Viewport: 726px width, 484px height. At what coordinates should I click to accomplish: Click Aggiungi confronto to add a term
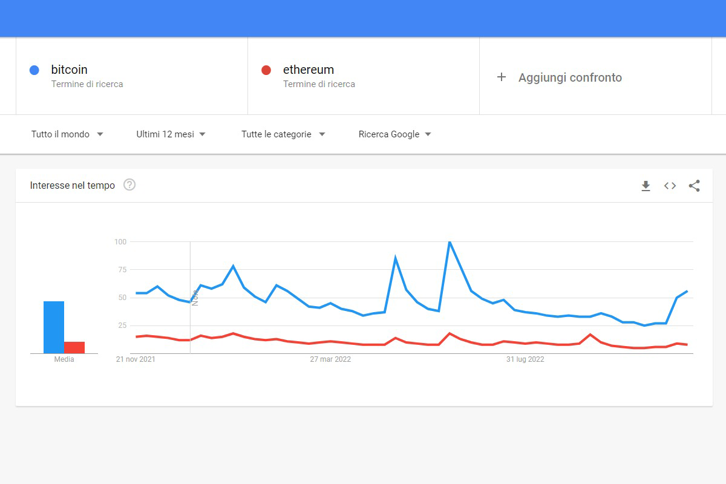tap(569, 77)
